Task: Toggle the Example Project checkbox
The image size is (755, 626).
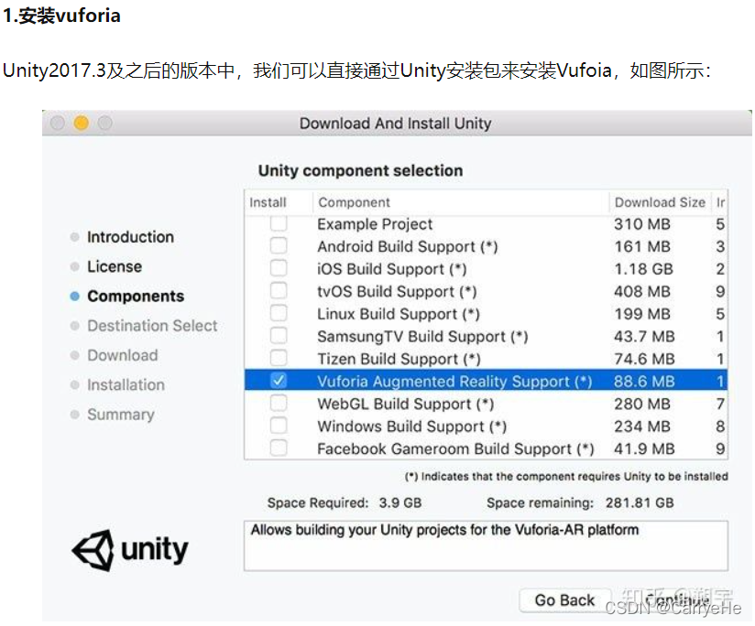Action: tap(279, 223)
